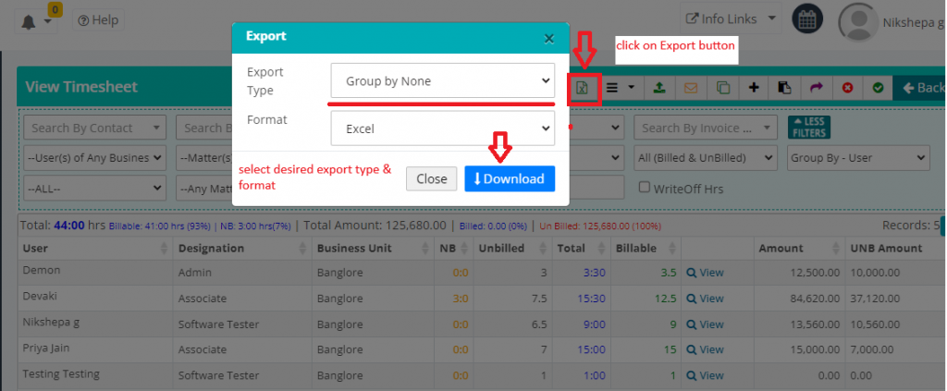Open the Info Links menu
947x391 pixels.
(729, 18)
